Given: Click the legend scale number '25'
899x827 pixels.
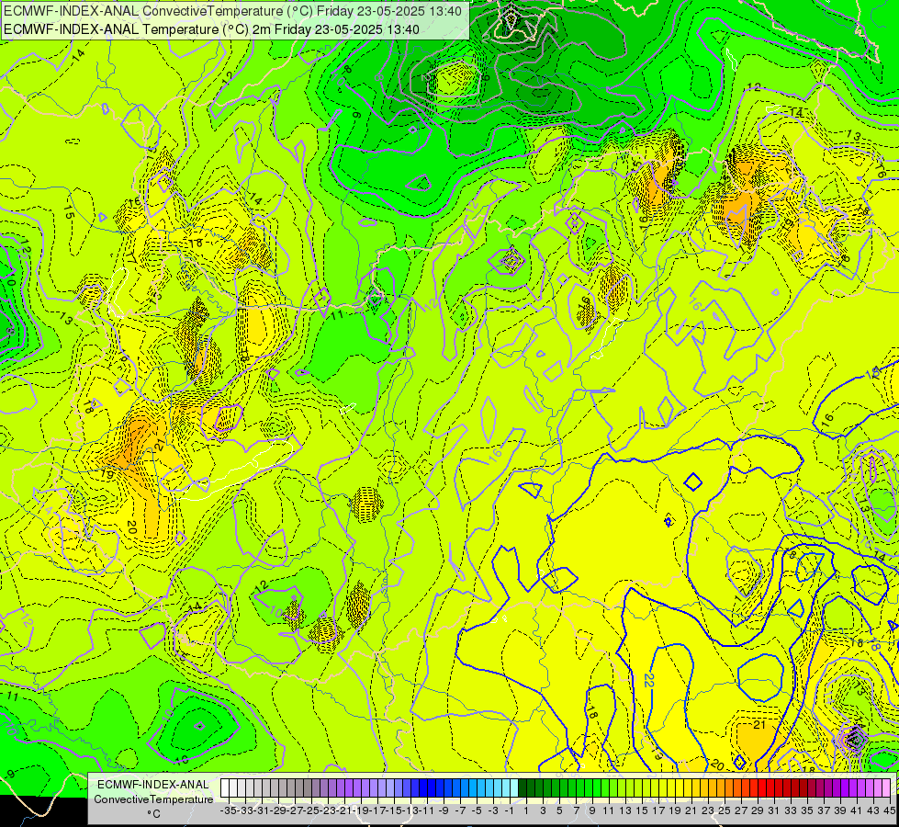Looking at the screenshot, I should click(x=725, y=810).
